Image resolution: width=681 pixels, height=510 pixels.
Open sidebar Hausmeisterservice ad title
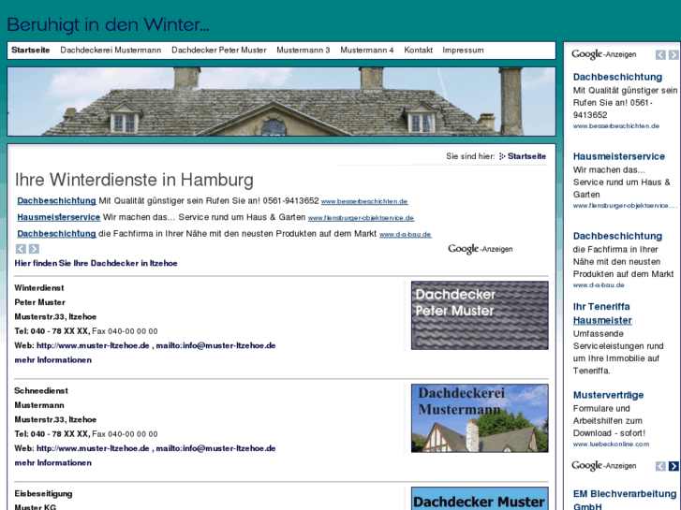coord(619,156)
